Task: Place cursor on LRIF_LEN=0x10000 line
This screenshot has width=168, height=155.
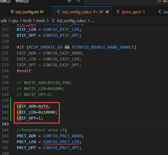Action: click(x=37, y=112)
